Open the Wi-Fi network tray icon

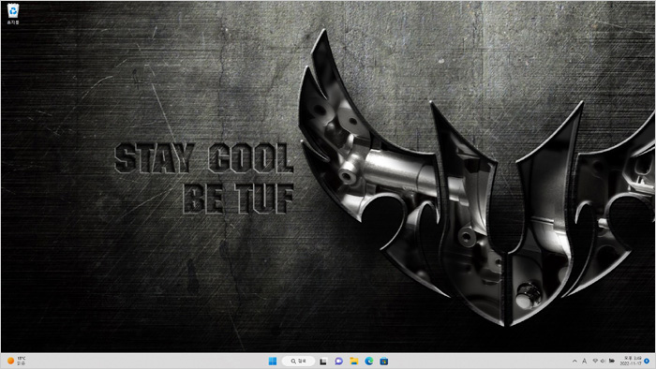coord(595,362)
